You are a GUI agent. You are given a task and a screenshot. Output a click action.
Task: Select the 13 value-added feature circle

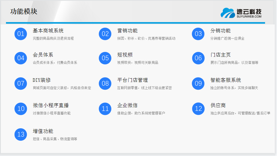[21, 134]
